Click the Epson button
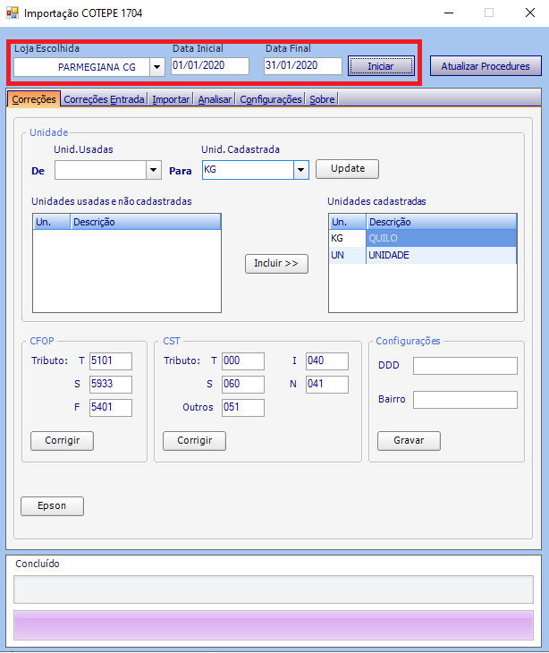The image size is (549, 653). pyautogui.click(x=52, y=506)
